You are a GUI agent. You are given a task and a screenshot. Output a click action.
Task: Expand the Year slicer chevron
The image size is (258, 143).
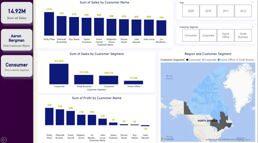253,2
